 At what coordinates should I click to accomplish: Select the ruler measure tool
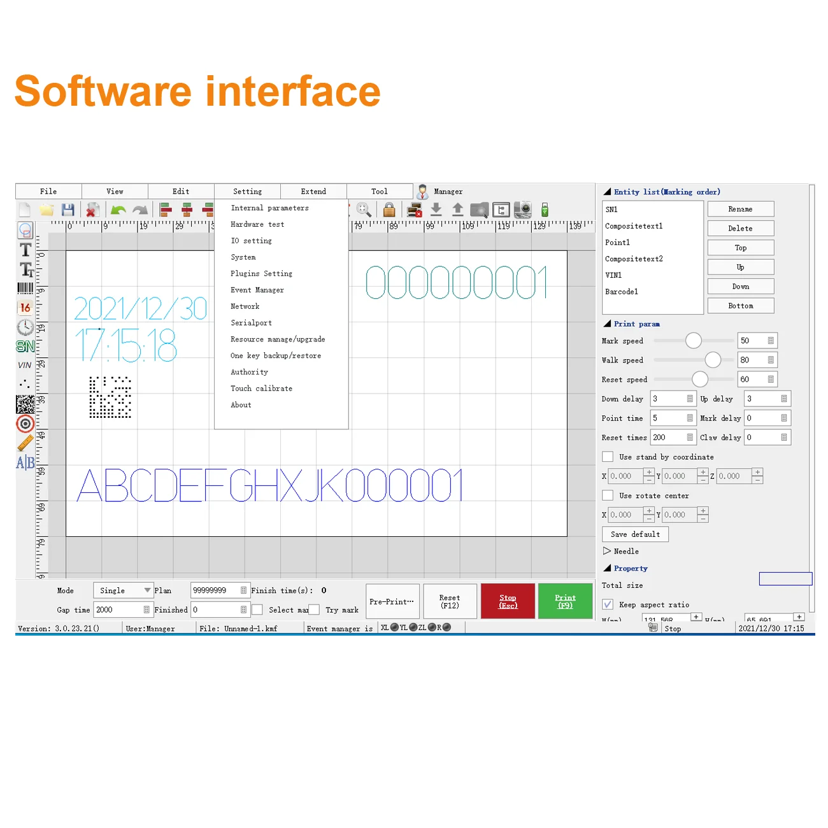click(x=25, y=443)
